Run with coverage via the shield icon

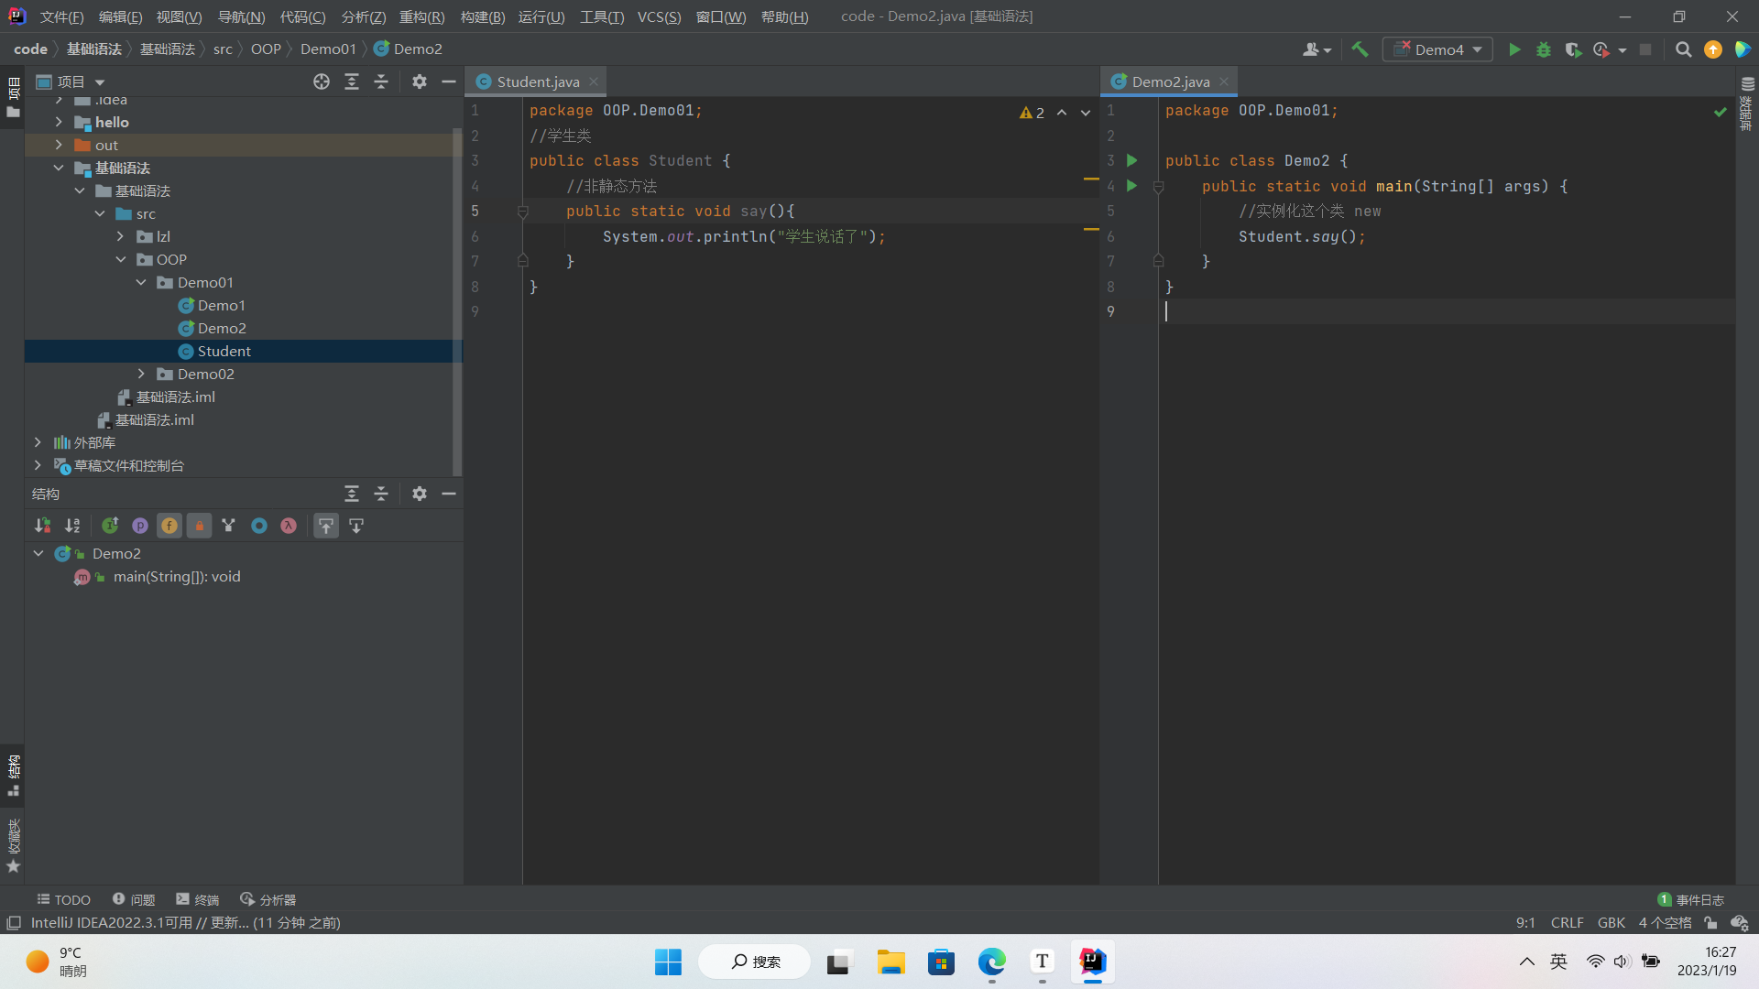(x=1573, y=49)
